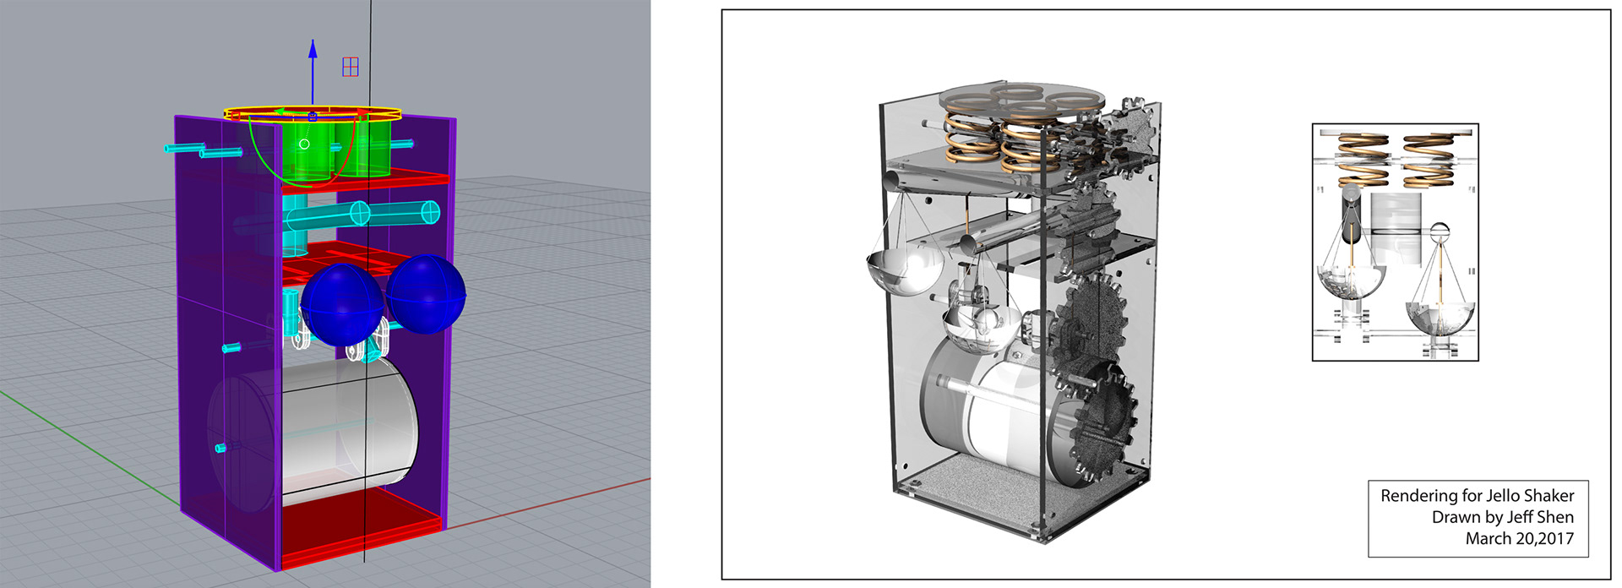Click the small red and blue grid marker

tap(351, 67)
